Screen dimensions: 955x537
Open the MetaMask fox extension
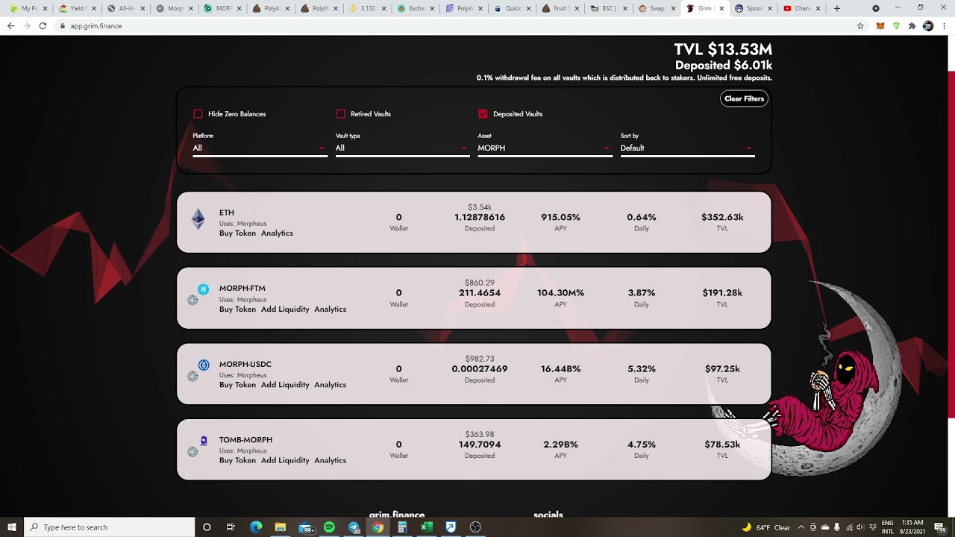pos(880,25)
